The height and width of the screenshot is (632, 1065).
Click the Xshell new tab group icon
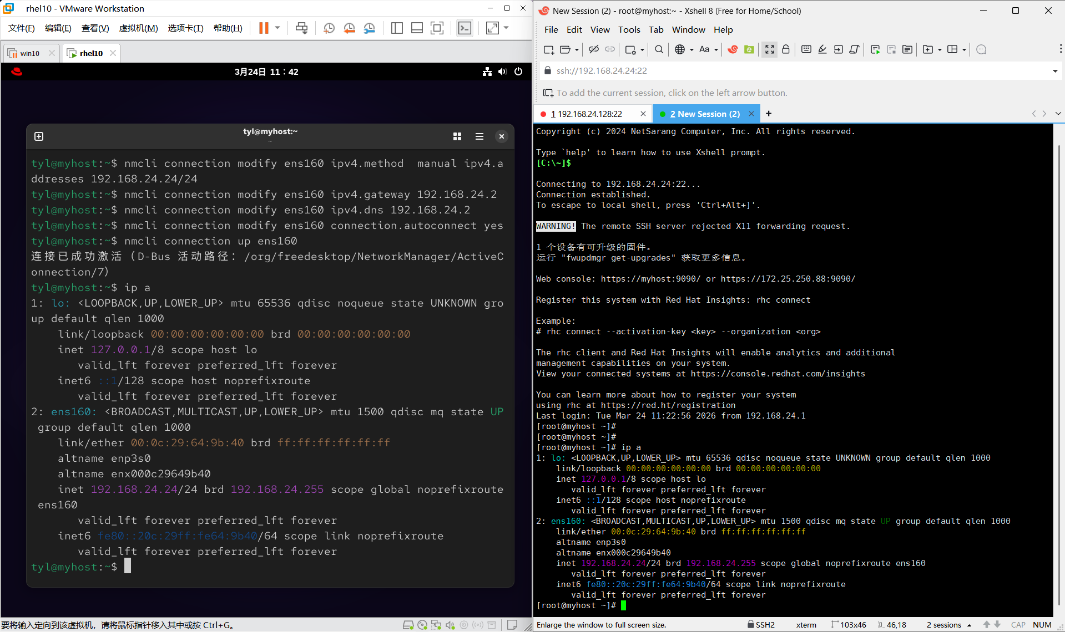927,49
